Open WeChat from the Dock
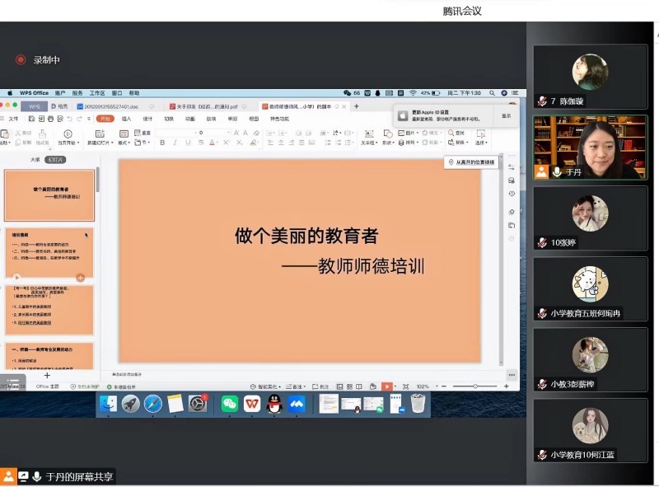Image resolution: width=659 pixels, height=487 pixels. [x=230, y=404]
